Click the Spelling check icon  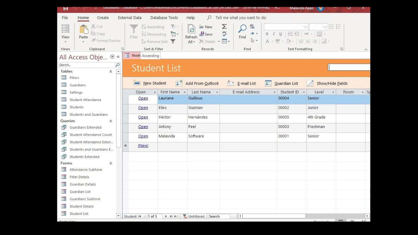[224, 34]
